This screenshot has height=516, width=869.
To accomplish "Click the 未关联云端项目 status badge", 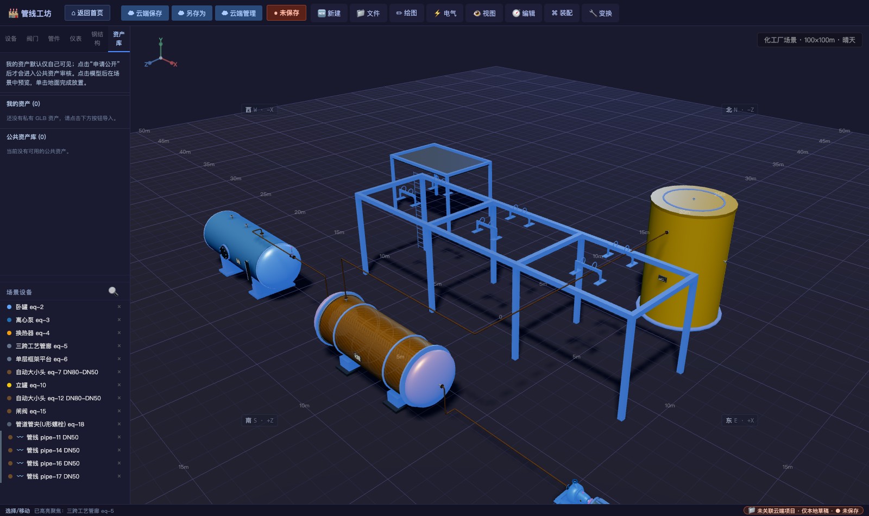I will coord(803,511).
